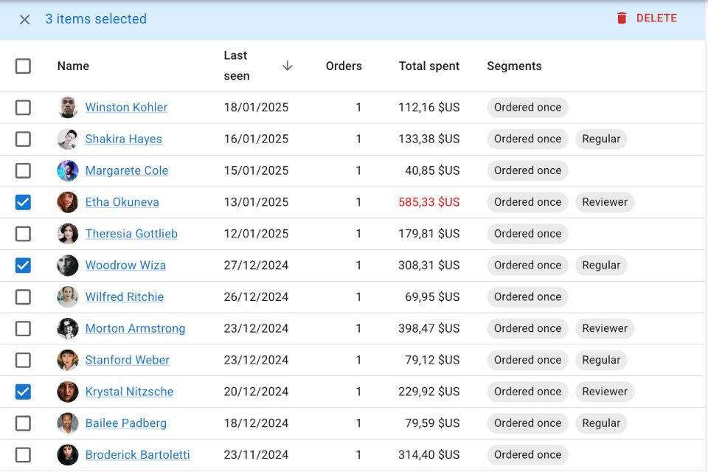Click the red trash Delete button
The image size is (708, 472).
(647, 18)
